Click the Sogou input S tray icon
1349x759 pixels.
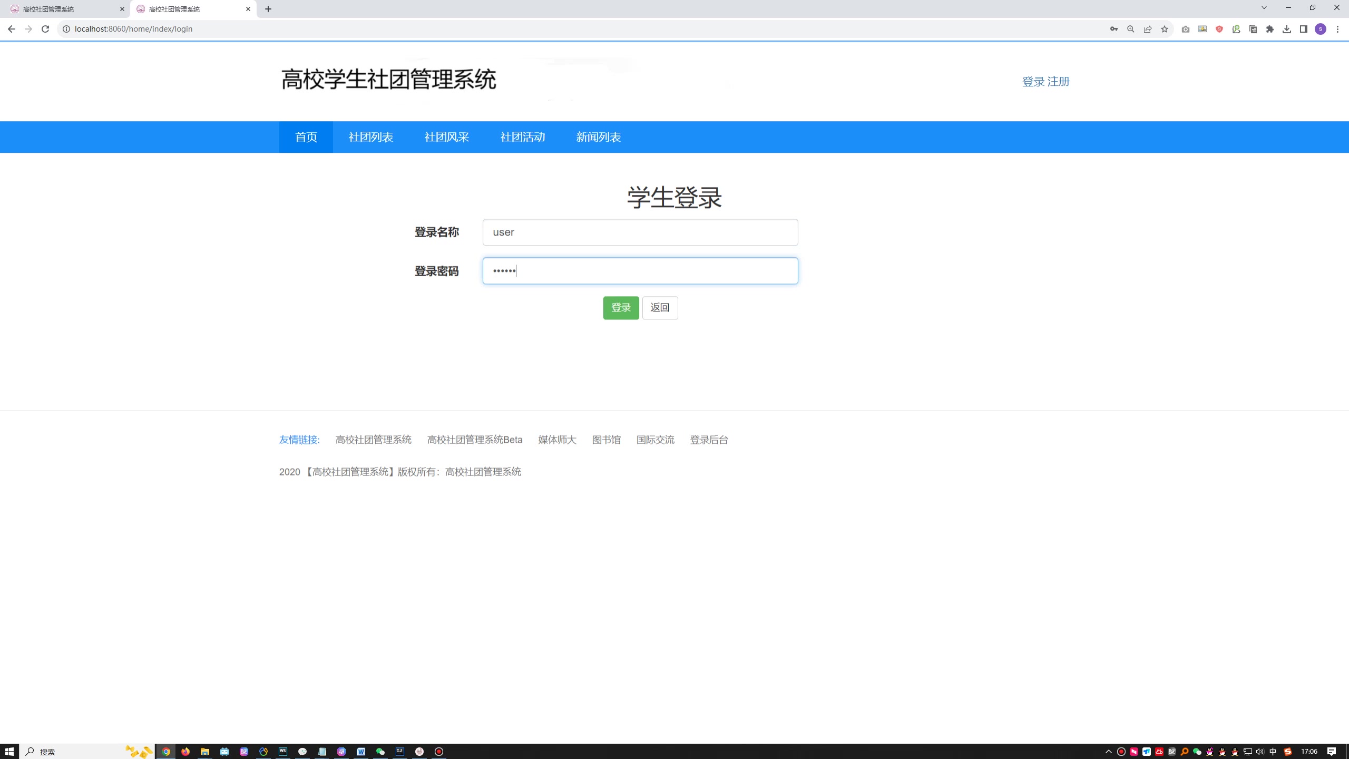1288,752
